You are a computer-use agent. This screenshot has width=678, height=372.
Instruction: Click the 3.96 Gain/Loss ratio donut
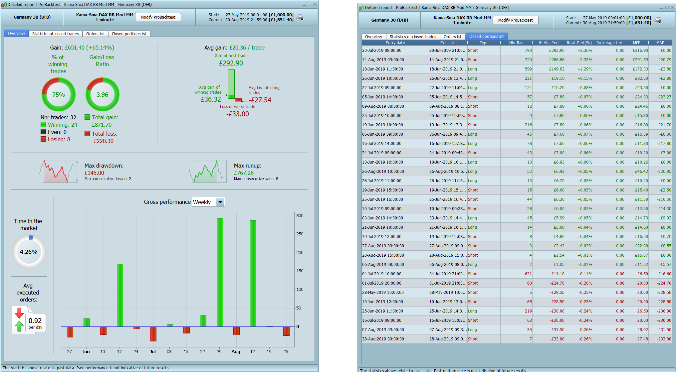pyautogui.click(x=102, y=94)
